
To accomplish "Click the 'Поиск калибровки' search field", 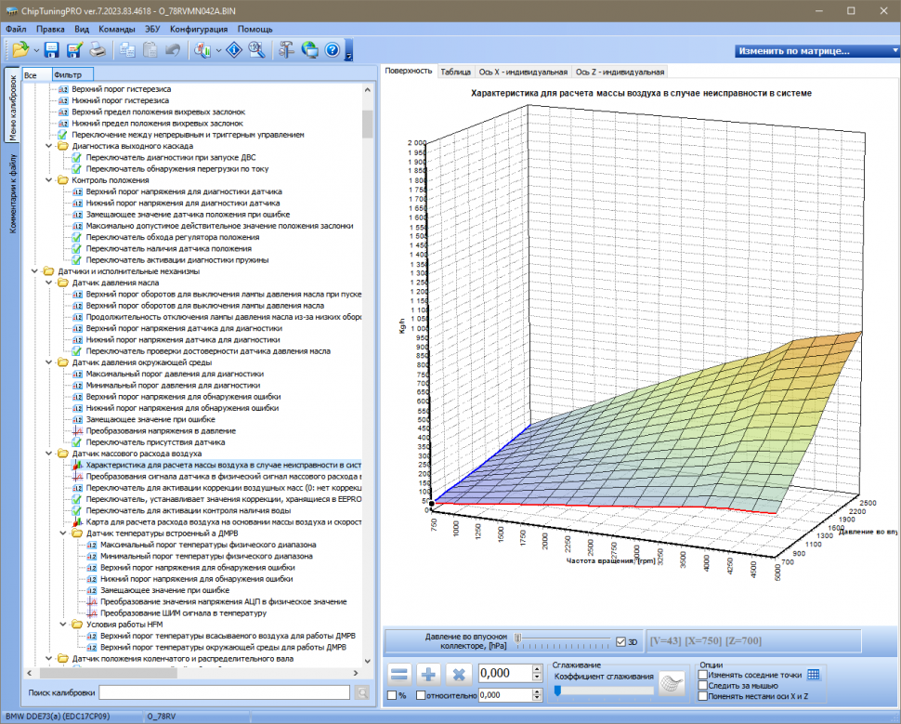I will click(224, 692).
